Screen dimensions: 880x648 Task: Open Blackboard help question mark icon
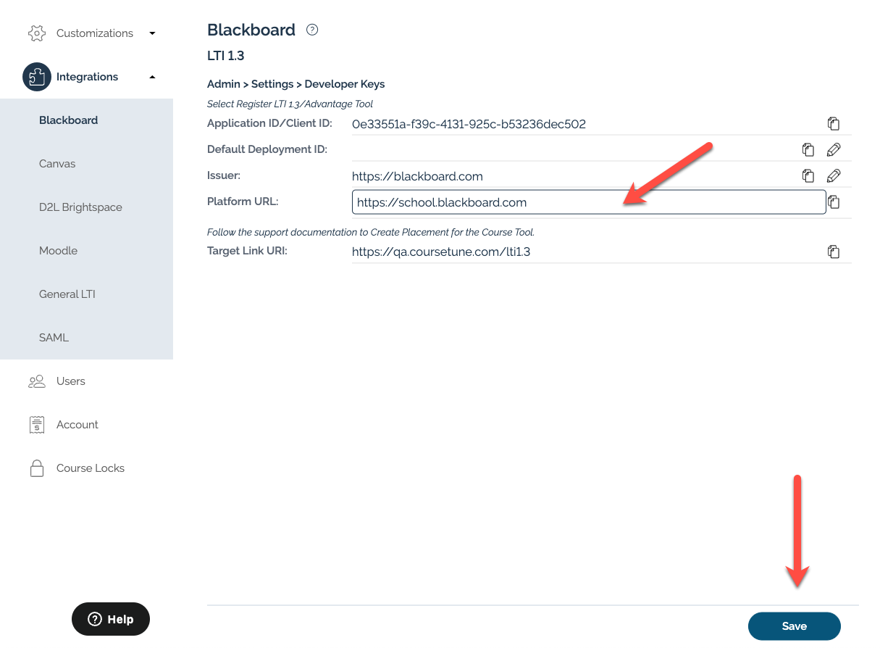click(x=312, y=30)
